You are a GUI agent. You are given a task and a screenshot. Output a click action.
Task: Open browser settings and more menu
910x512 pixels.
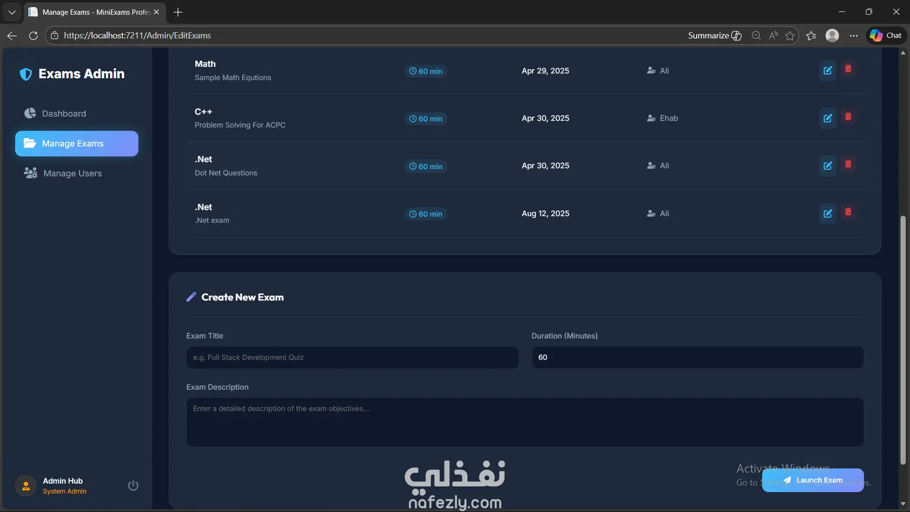click(854, 36)
